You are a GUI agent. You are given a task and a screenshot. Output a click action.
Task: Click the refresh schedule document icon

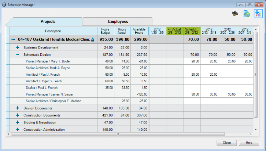(x=247, y=14)
